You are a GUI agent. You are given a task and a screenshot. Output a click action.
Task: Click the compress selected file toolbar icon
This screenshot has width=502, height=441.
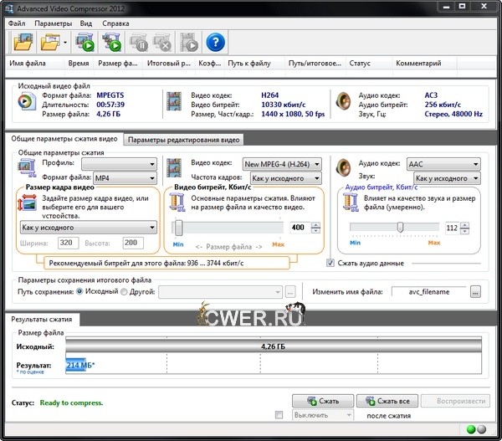pos(87,40)
